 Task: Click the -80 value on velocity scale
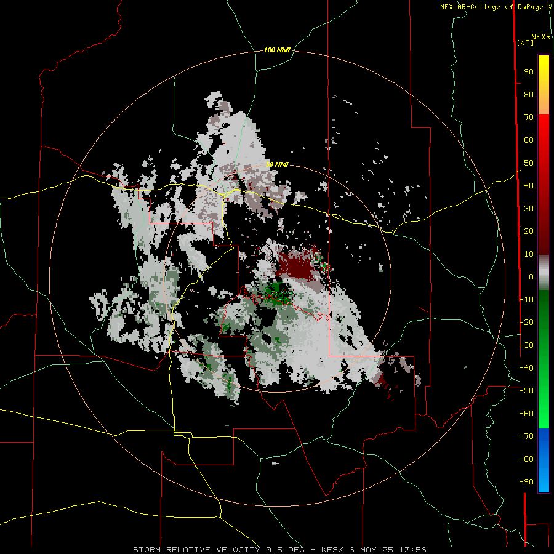pos(526,459)
